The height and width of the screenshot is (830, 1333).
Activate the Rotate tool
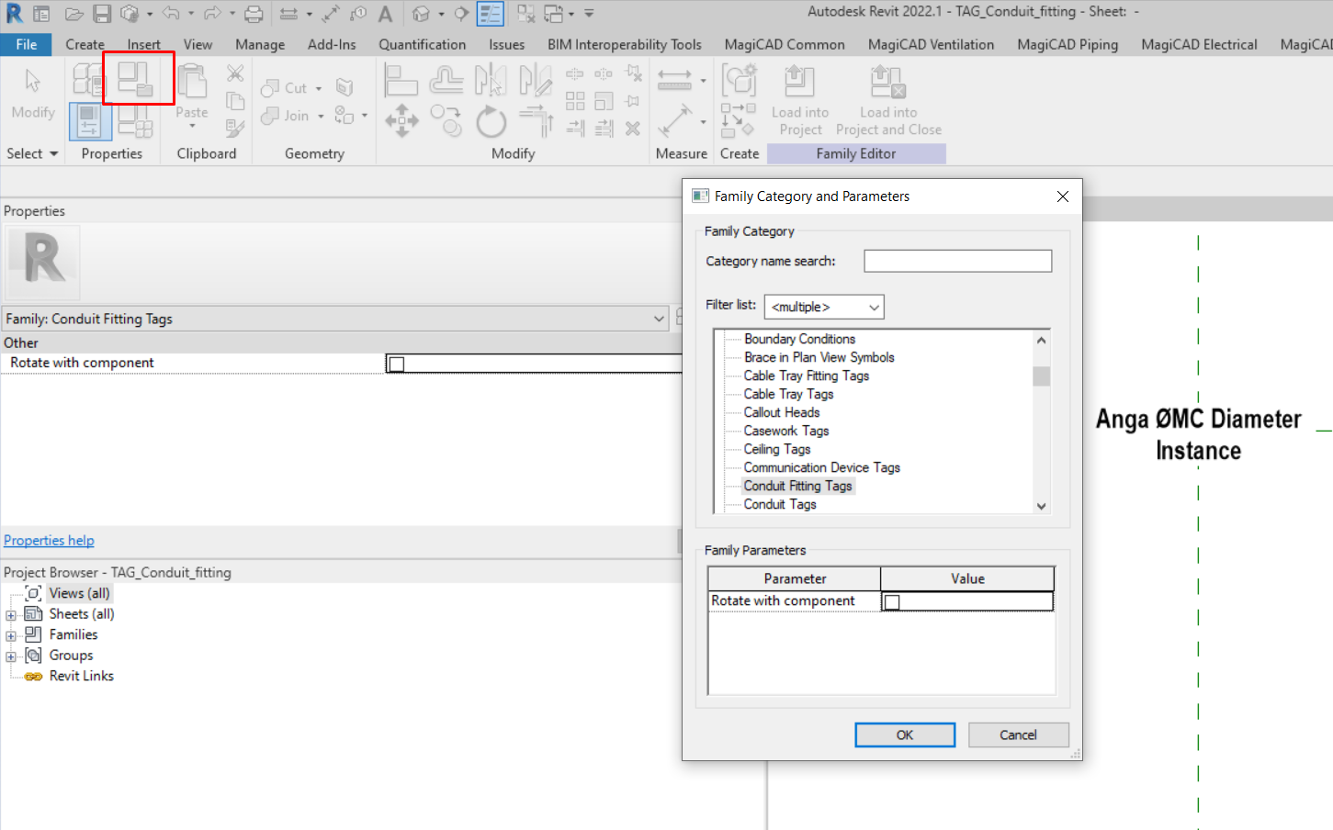491,120
